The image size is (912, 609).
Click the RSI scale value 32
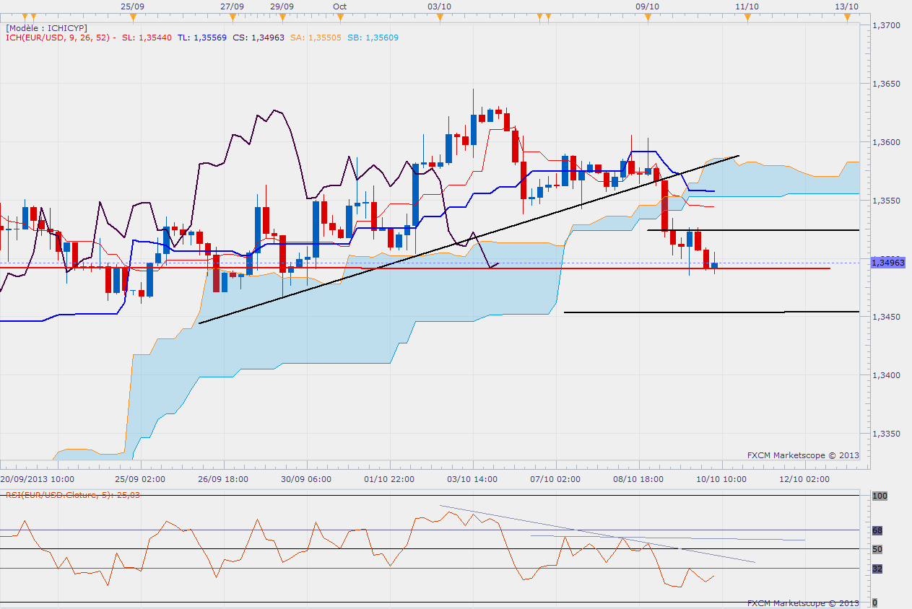(877, 569)
